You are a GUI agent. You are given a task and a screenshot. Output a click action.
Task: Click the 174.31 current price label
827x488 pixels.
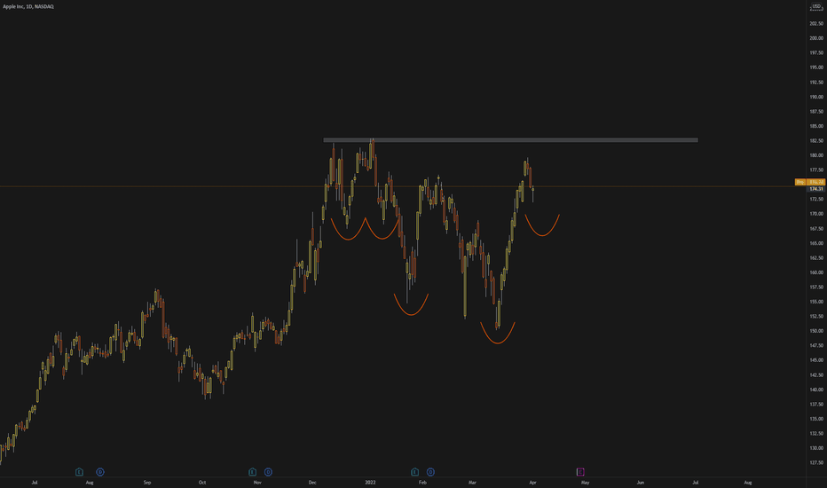tap(816, 188)
